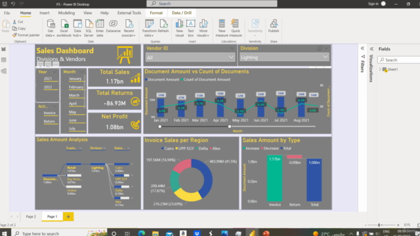This screenshot has height=236, width=420.
Task: Select Invoice in the Activity slicer
Action: (x=50, y=113)
